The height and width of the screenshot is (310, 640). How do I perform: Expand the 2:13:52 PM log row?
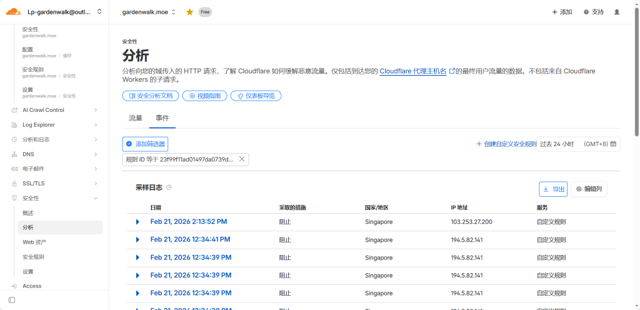point(137,222)
